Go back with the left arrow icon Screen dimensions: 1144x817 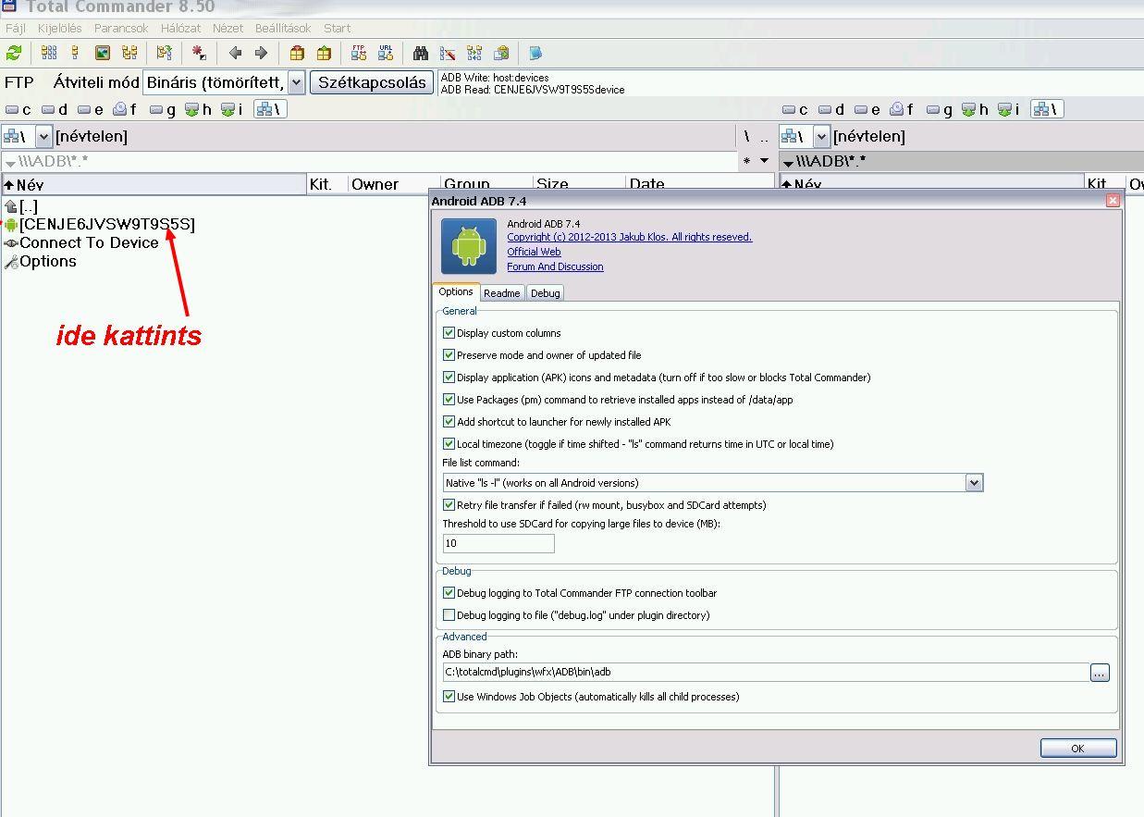click(x=235, y=53)
